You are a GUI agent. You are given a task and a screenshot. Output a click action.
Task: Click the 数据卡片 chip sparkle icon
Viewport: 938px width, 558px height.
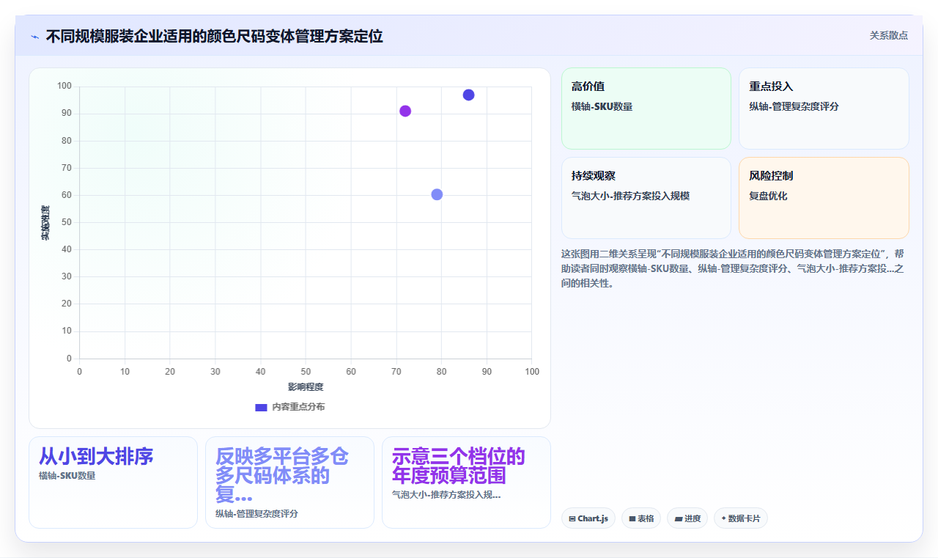pyautogui.click(x=723, y=518)
